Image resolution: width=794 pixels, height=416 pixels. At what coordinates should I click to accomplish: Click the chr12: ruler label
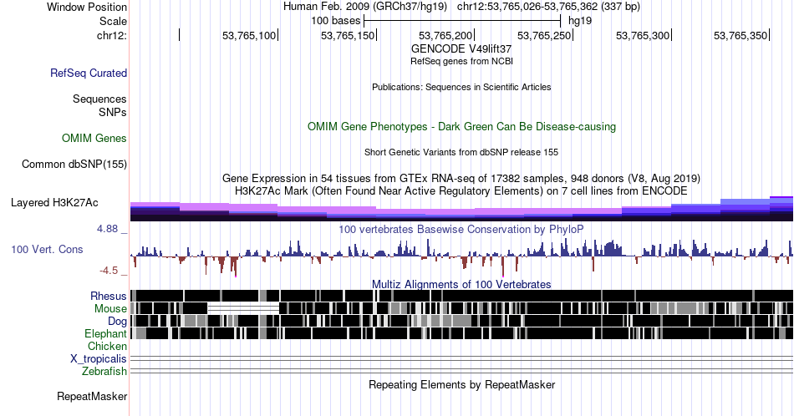[x=112, y=35]
